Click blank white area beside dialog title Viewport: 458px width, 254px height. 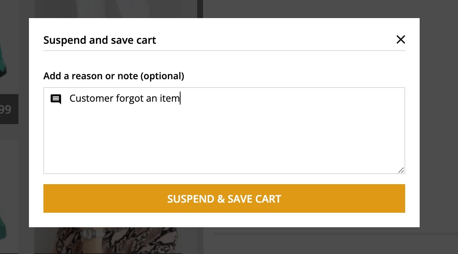tap(275, 40)
